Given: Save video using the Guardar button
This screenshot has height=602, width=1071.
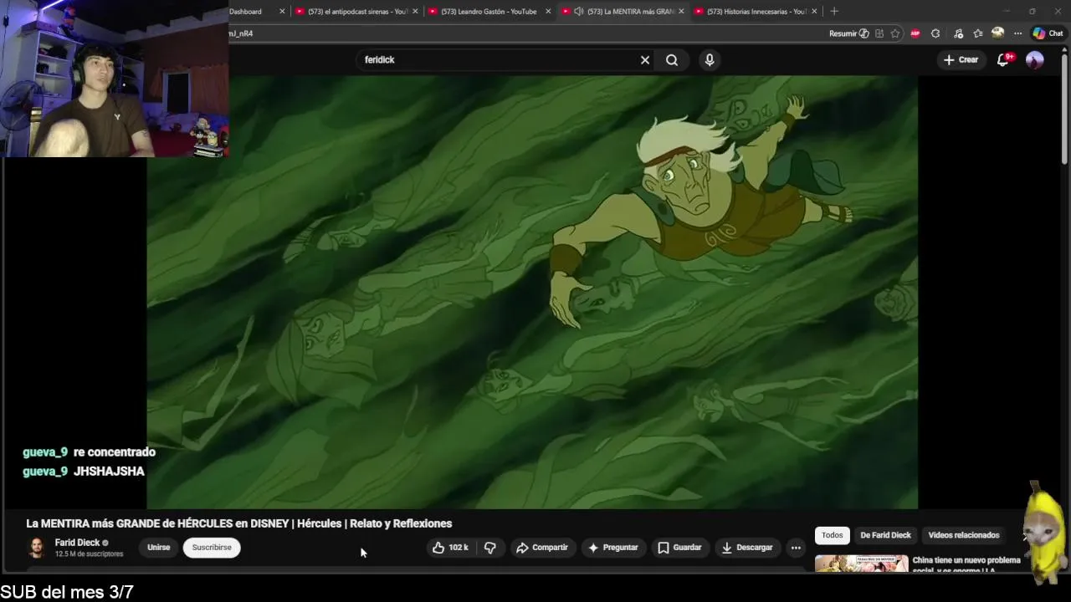Looking at the screenshot, I should click(679, 548).
